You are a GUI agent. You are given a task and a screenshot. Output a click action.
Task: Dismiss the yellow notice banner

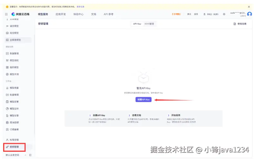tap(249, 7)
